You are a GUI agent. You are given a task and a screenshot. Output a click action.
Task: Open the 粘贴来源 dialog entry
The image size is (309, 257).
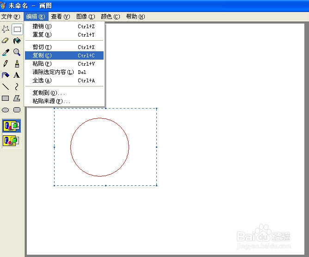64,101
